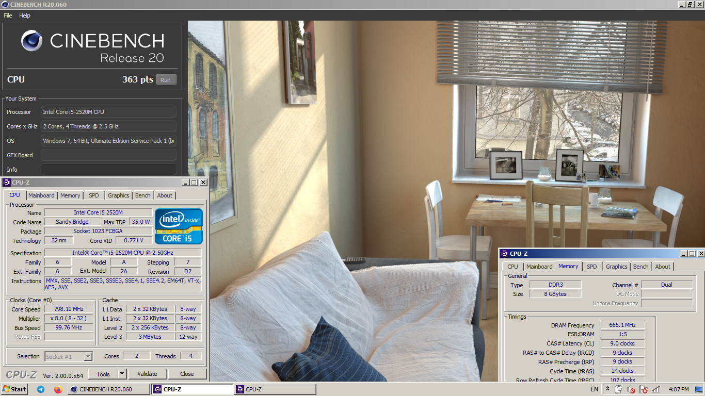Click the Cinebench title bar icon
The width and height of the screenshot is (705, 396).
5,5
